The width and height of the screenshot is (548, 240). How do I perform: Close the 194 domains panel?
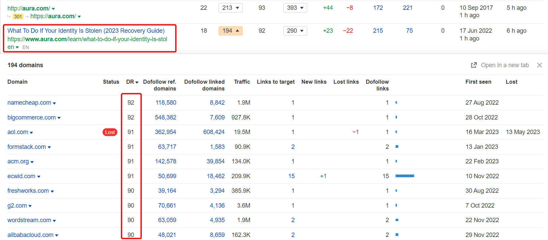click(x=540, y=65)
